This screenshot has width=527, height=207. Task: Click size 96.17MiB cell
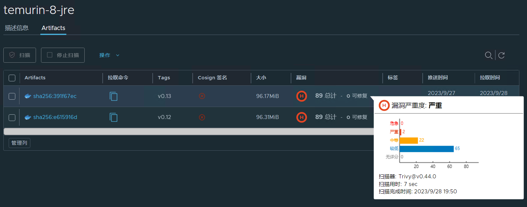(267, 96)
